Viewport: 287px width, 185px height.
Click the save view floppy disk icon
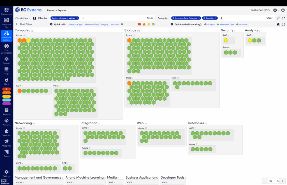tap(34, 18)
